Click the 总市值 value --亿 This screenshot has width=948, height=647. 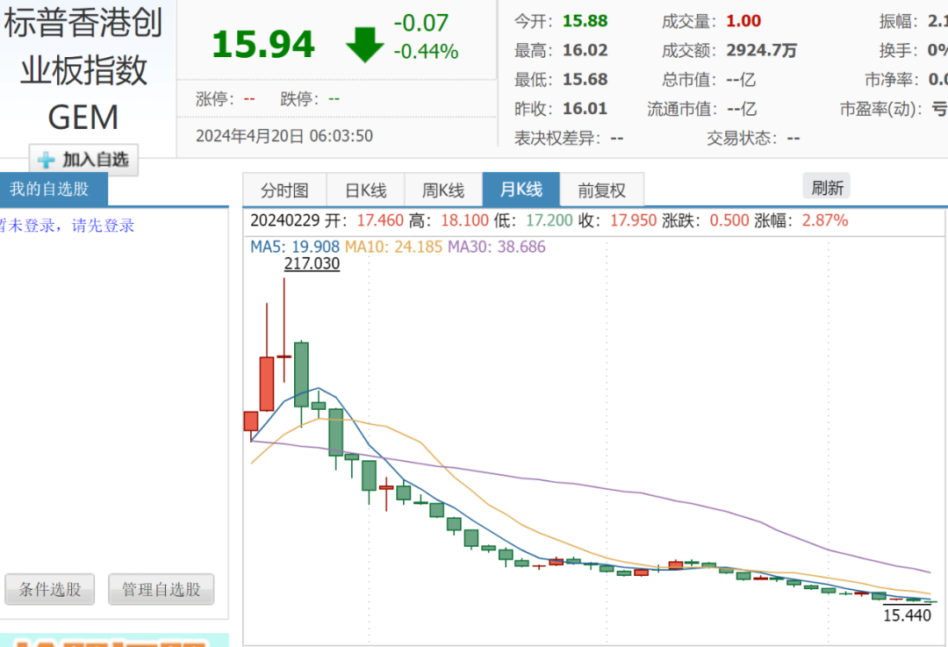[741, 79]
